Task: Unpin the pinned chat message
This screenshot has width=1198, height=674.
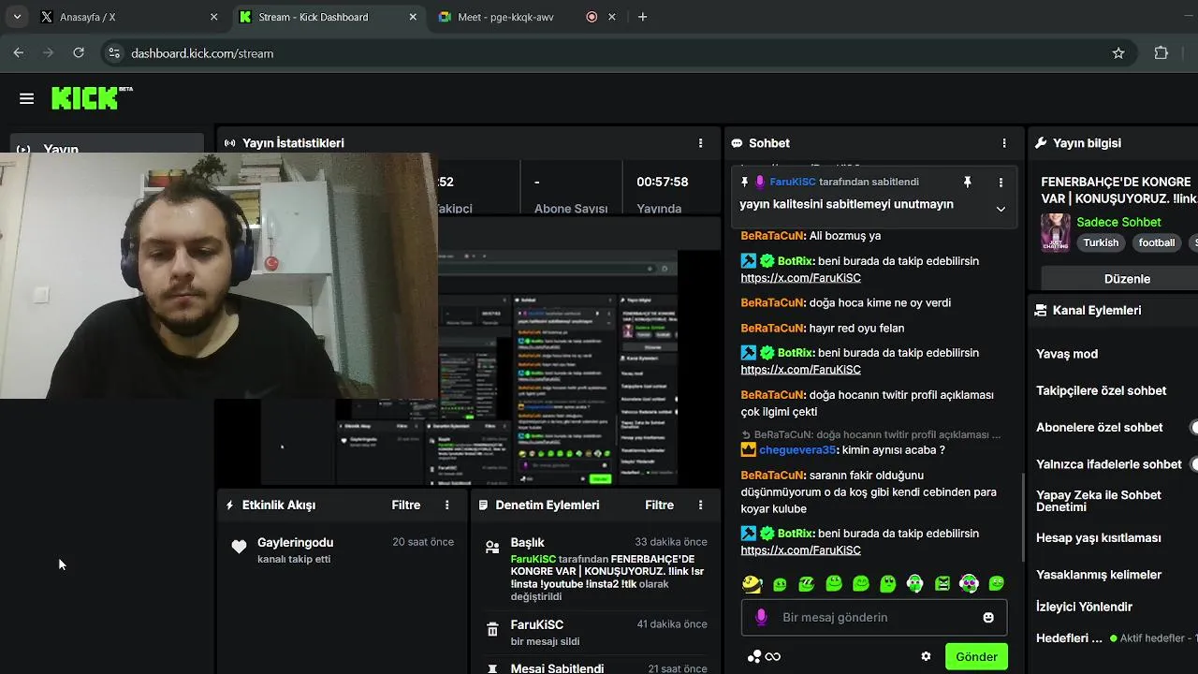Action: (967, 182)
